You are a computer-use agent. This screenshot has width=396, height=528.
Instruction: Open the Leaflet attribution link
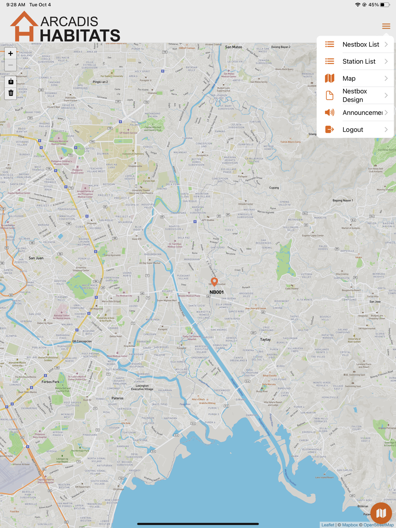[x=327, y=525]
